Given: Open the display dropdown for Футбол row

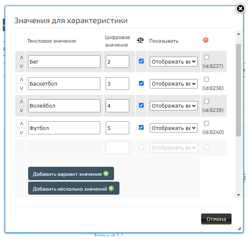Looking at the screenshot, I should tap(174, 128).
